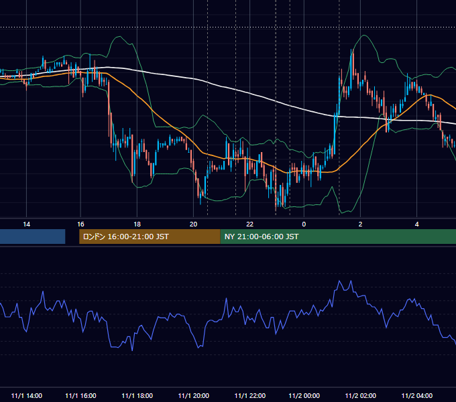Click the '4' hour axis label
Viewport: 456px width, 402px height.
point(416,224)
